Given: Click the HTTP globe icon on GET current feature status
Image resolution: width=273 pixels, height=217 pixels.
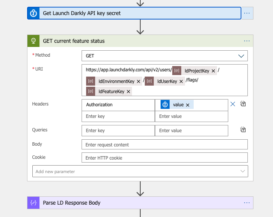Looking at the screenshot, I should click(33, 41).
